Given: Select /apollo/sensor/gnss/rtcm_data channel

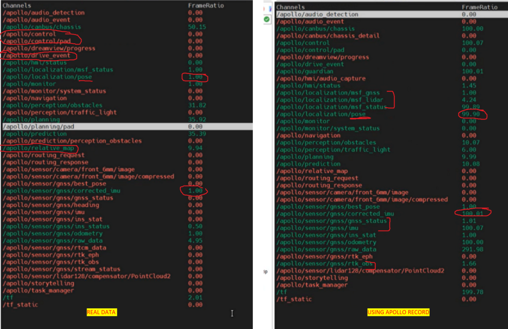Looking at the screenshot, I should [55, 247].
